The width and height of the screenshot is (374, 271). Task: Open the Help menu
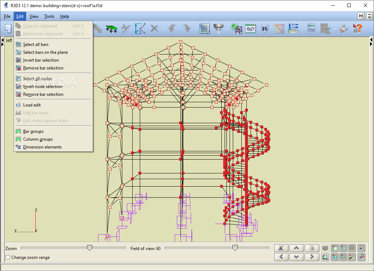[x=65, y=16]
